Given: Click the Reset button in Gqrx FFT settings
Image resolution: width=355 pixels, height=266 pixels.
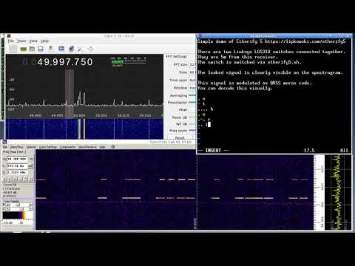Looking at the screenshot, I should click(180, 137).
